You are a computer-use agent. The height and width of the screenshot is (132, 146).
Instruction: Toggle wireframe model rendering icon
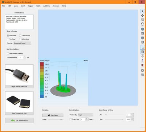click(x=142, y=56)
